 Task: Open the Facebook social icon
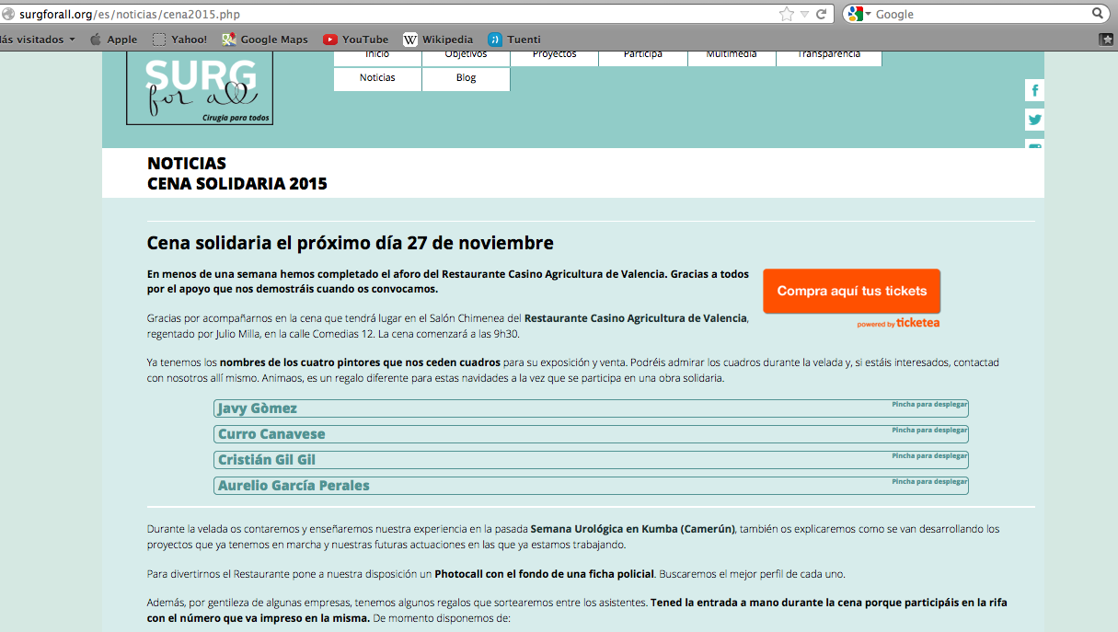tap(1035, 90)
